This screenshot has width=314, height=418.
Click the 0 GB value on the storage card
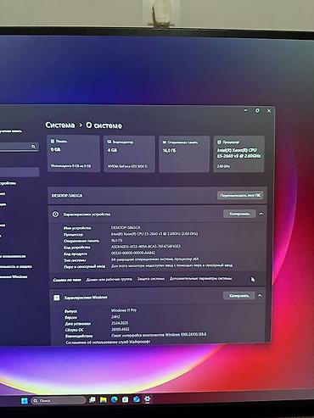pyautogui.click(x=56, y=149)
